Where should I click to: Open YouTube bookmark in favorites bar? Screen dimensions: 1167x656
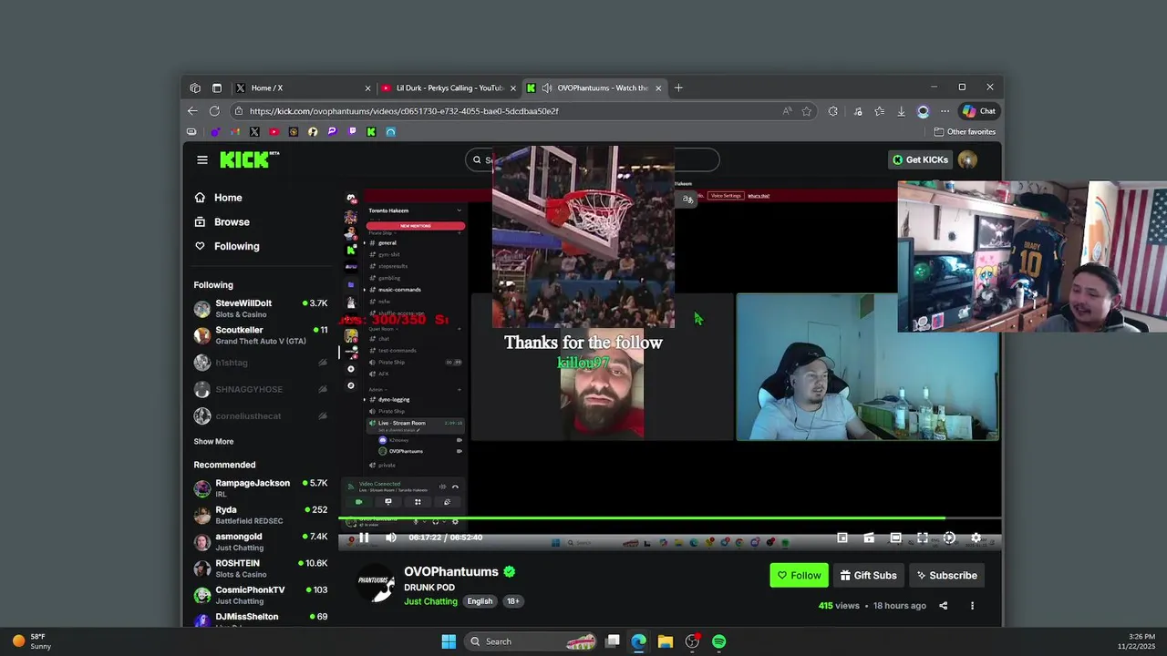coord(274,132)
